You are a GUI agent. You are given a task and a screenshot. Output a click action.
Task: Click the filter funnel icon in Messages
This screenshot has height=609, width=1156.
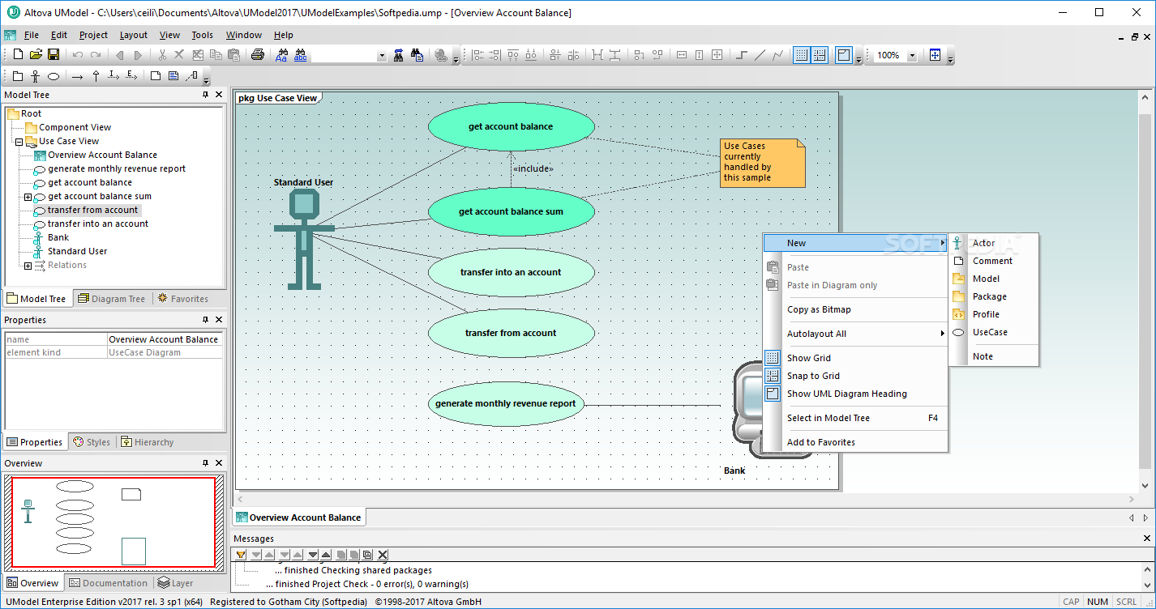241,555
